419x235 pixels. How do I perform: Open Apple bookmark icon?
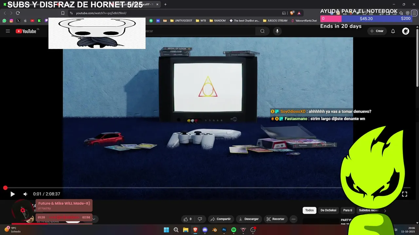tap(25, 21)
